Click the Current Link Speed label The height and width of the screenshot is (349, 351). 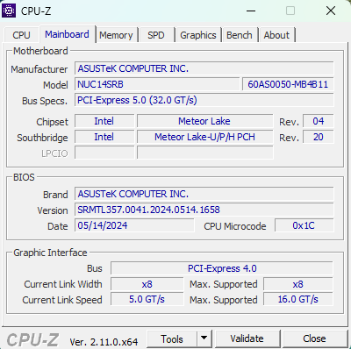(62, 300)
